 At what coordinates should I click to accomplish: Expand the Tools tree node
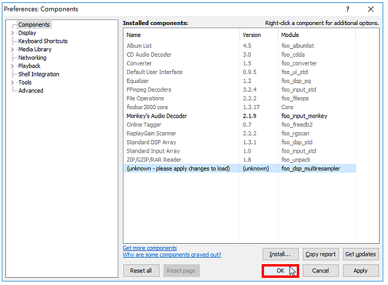click(13, 82)
